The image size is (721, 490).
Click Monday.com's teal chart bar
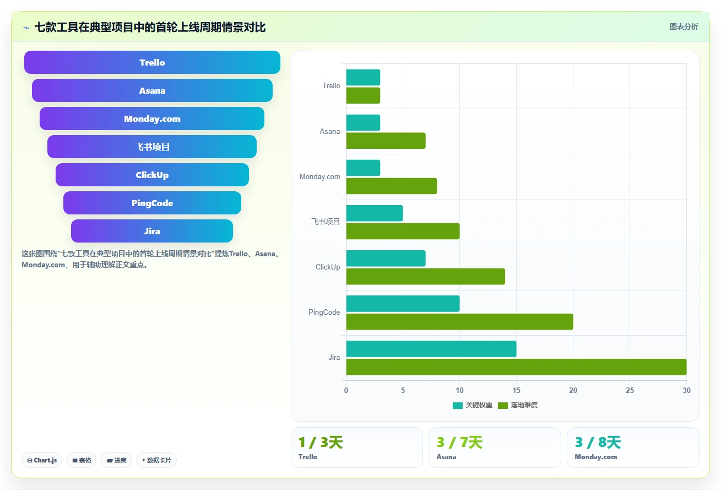[x=363, y=168]
